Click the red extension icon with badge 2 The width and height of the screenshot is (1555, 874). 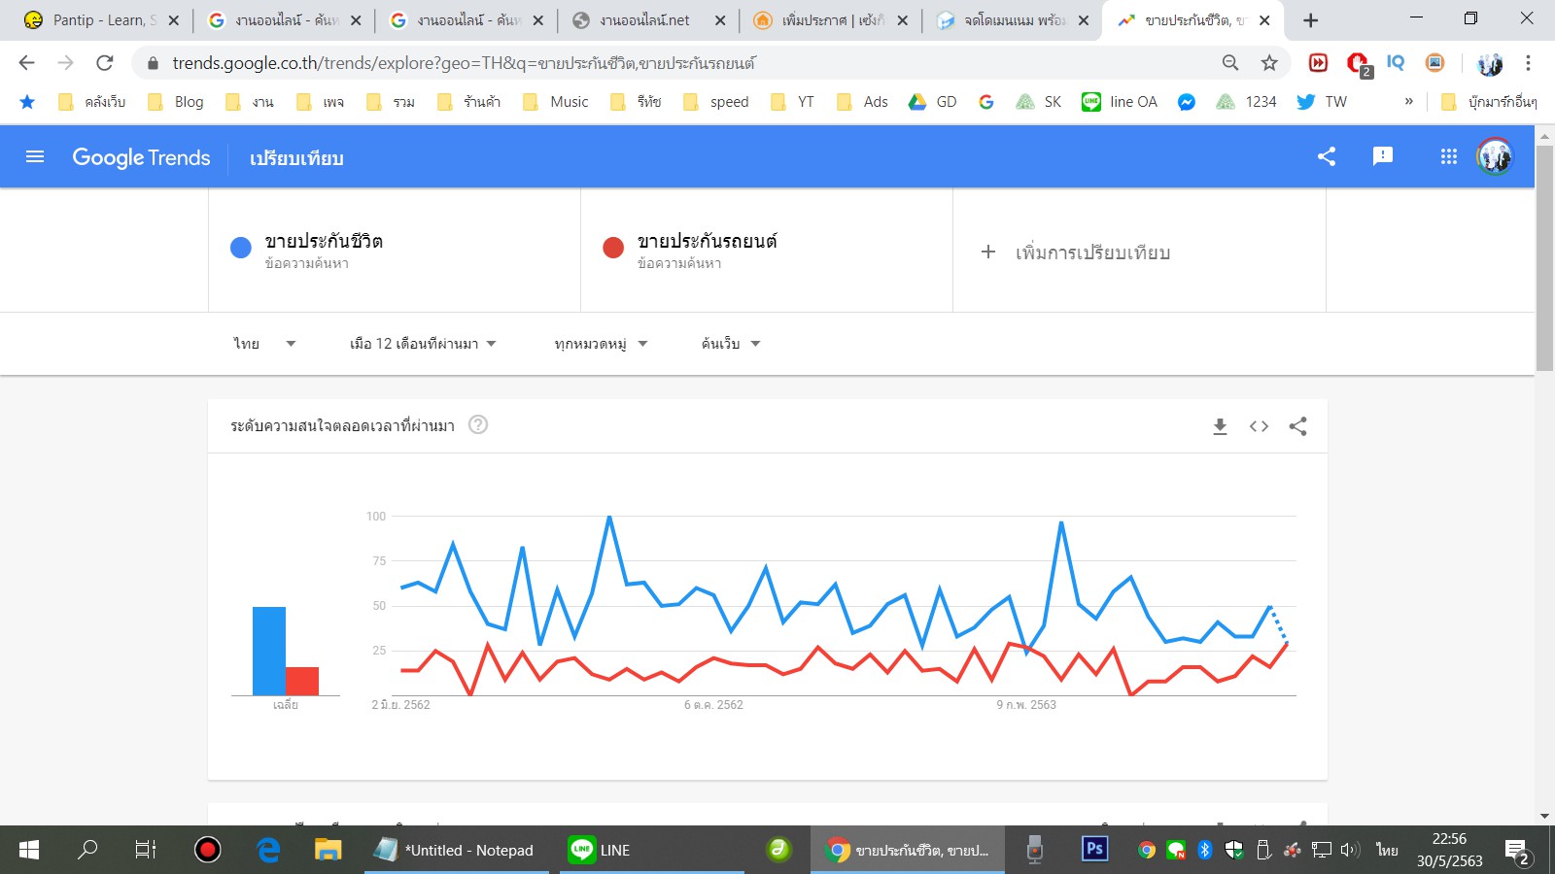tap(1359, 64)
